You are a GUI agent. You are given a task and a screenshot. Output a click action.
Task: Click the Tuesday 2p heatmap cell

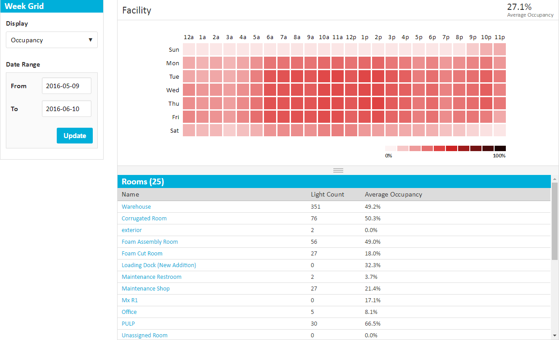(x=378, y=76)
